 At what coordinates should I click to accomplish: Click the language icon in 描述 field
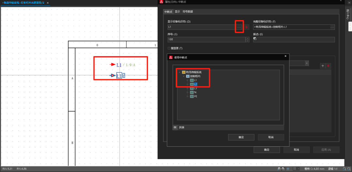coord(255,39)
